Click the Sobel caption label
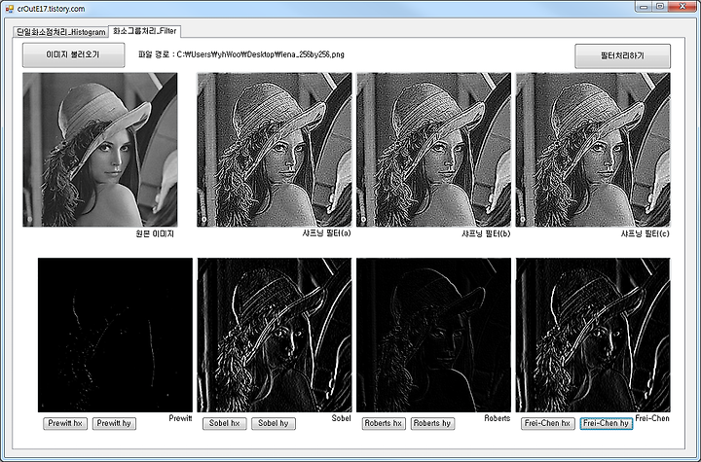 [x=341, y=418]
